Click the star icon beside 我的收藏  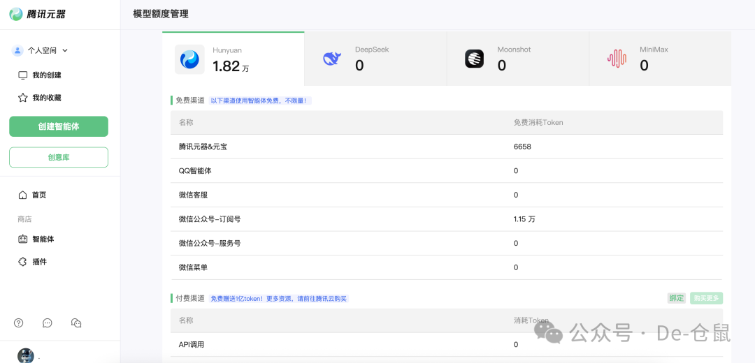(x=22, y=98)
